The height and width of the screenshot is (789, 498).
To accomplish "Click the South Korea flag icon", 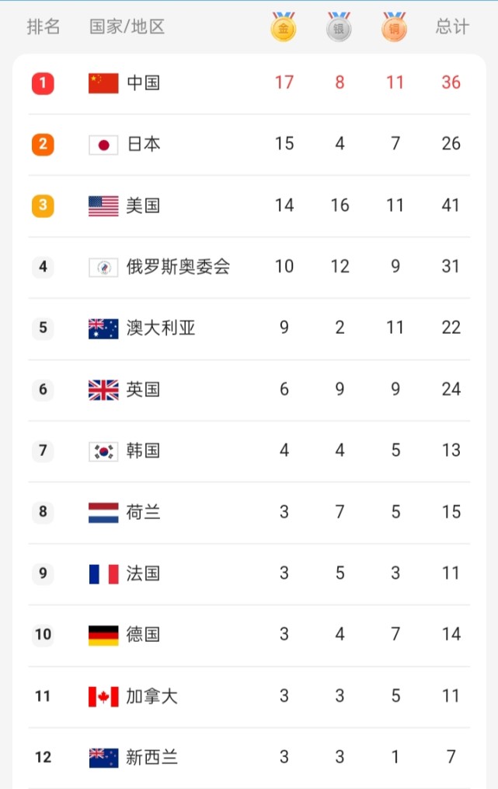I will point(103,451).
